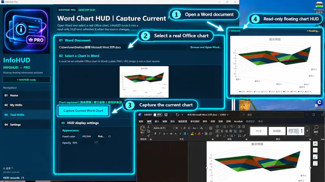This screenshot has height=182, width=325.
Task: Apply Italic formatting in Word ribbon
Action: click(x=160, y=134)
